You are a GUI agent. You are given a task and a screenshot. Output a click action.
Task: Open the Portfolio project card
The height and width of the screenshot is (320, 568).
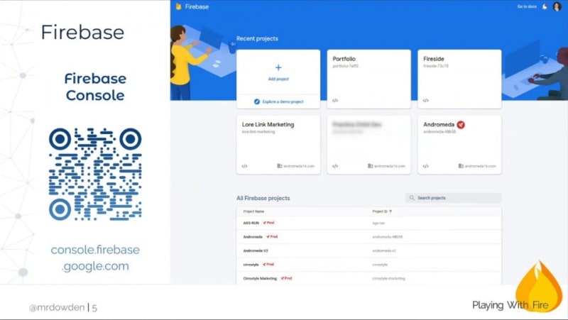[x=368, y=79]
